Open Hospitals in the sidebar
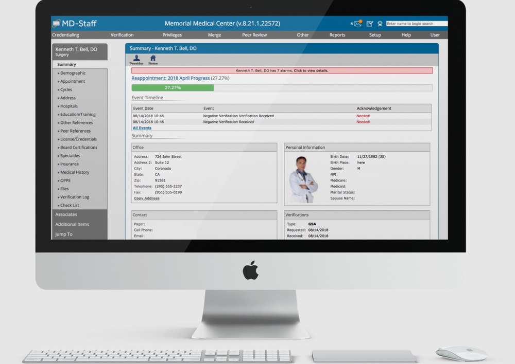Screen dimensions: 515x364 tap(68, 106)
